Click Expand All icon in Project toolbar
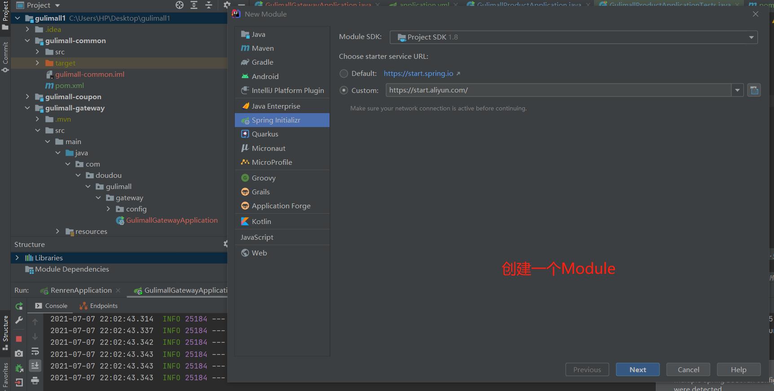 point(194,5)
